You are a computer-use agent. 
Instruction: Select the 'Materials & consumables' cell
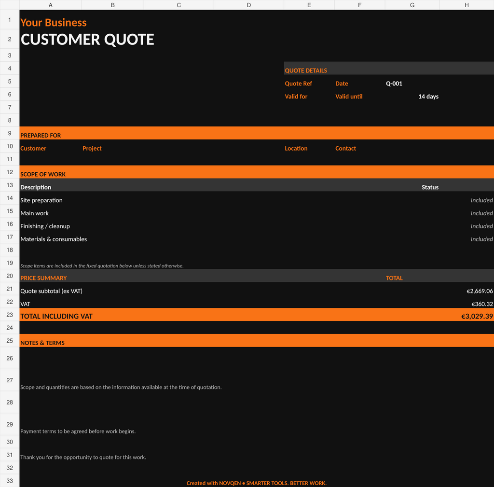coord(54,239)
